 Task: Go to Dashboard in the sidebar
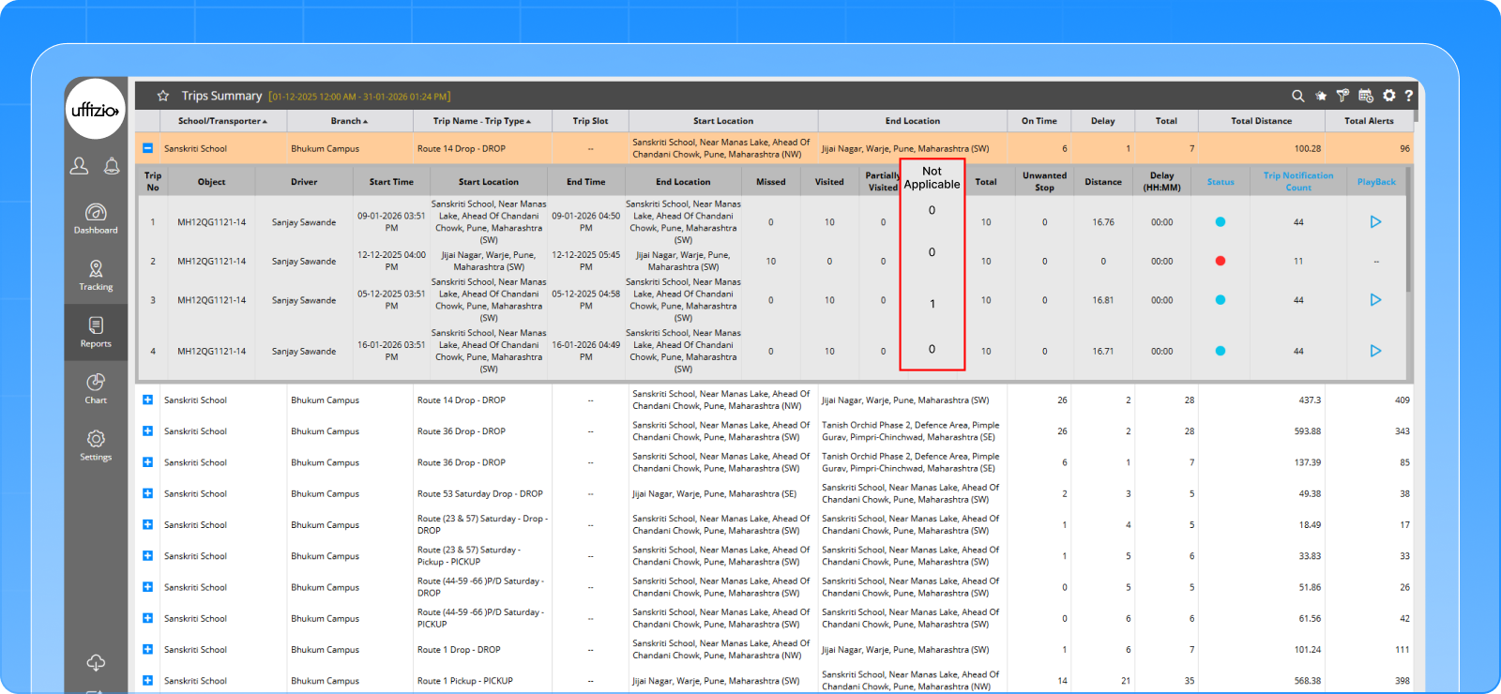(96, 219)
